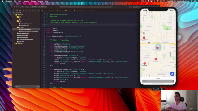The height and width of the screenshot is (111, 198).
Task: Open MapController.swift breadcrumb in jump bar
Action: (80, 10)
